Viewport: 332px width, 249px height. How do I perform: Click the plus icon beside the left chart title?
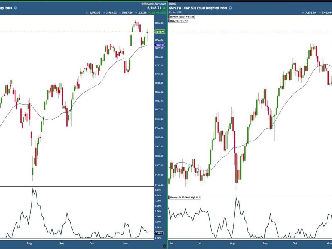click(15, 8)
